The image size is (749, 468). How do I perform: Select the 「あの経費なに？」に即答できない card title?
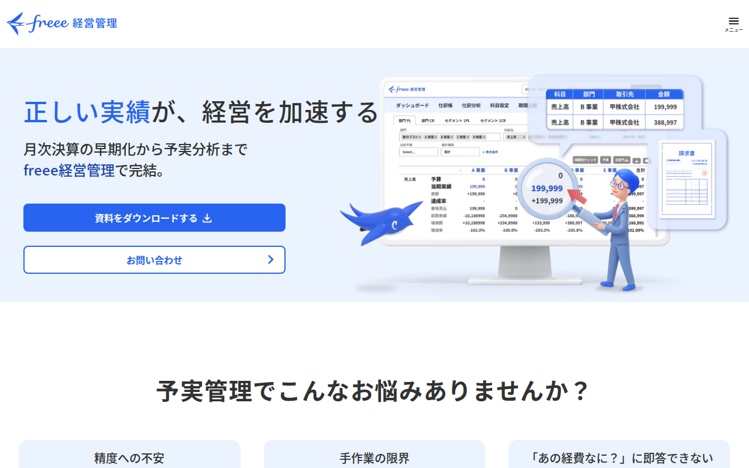click(619, 458)
